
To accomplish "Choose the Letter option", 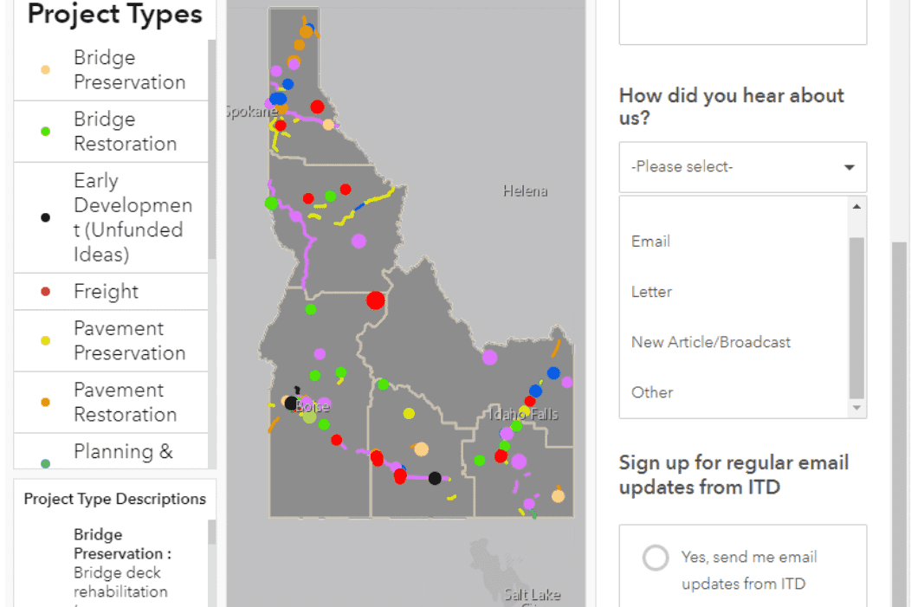I will tap(651, 292).
